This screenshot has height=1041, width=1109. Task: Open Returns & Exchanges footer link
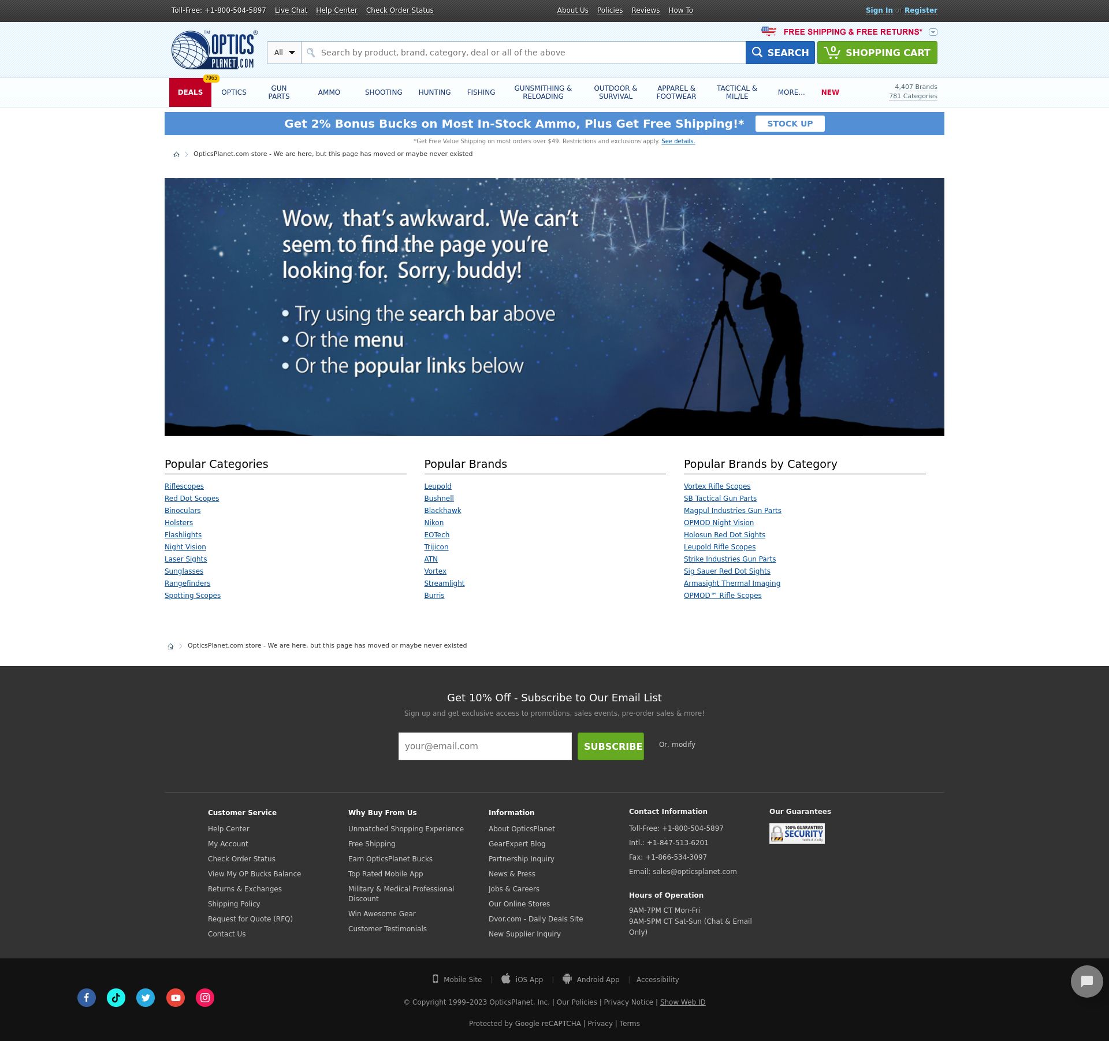click(x=245, y=889)
